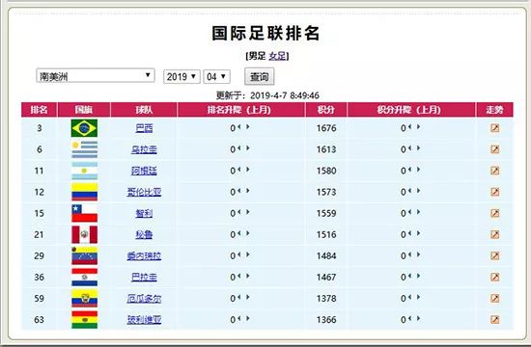The image size is (531, 347).
Task: Click the Uruguay flag image
Action: click(84, 149)
